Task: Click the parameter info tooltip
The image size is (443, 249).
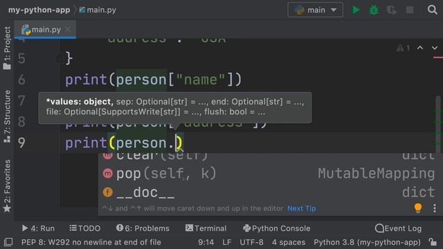Action: pyautogui.click(x=175, y=107)
